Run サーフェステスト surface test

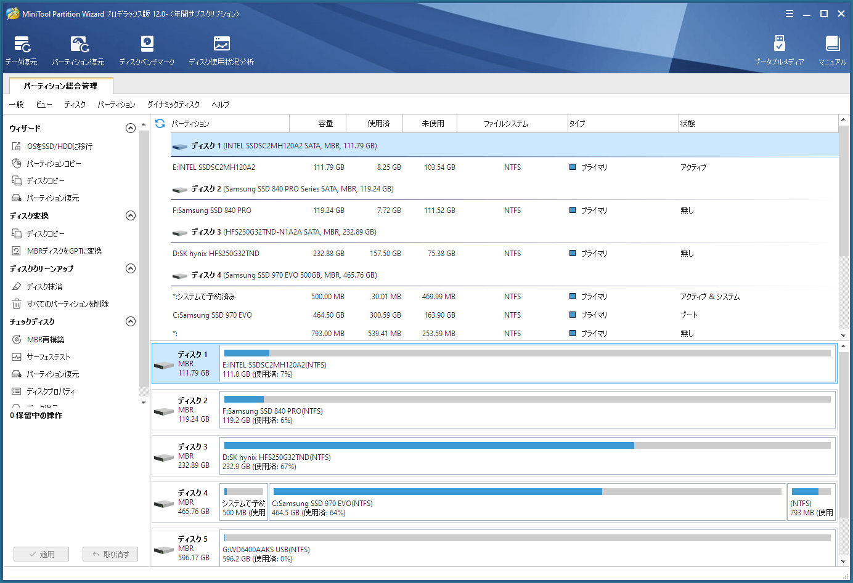click(x=41, y=356)
